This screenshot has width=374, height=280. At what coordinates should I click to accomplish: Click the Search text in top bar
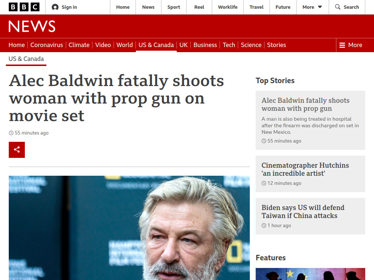point(351,7)
